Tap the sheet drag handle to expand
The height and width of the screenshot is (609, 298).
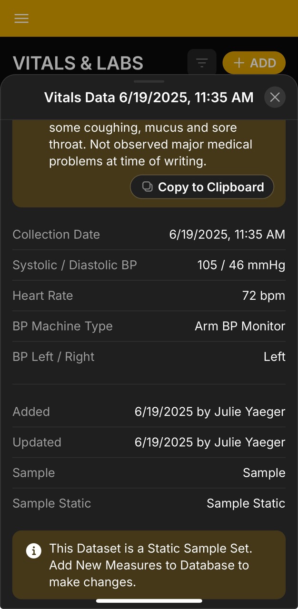[x=149, y=81]
